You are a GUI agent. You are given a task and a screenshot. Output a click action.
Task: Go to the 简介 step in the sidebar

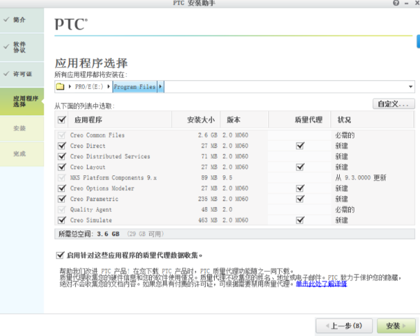point(20,19)
